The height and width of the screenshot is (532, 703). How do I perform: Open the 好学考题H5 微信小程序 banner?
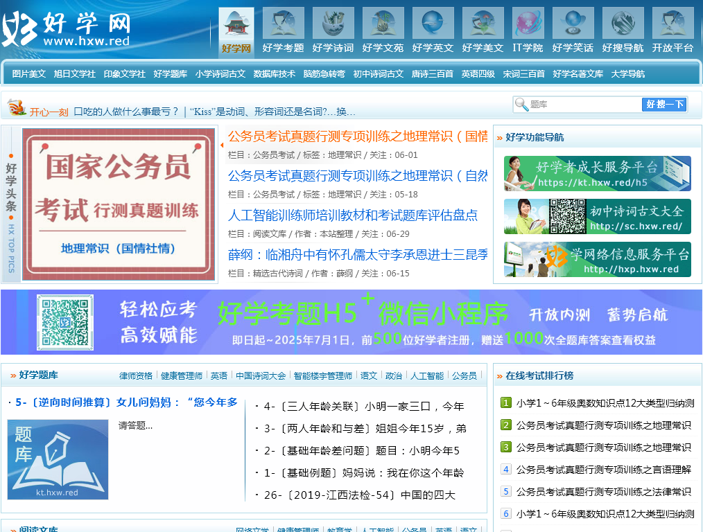(x=351, y=322)
